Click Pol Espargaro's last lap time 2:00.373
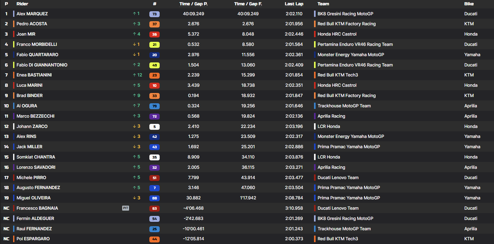The height and width of the screenshot is (244, 494). tap(294, 239)
